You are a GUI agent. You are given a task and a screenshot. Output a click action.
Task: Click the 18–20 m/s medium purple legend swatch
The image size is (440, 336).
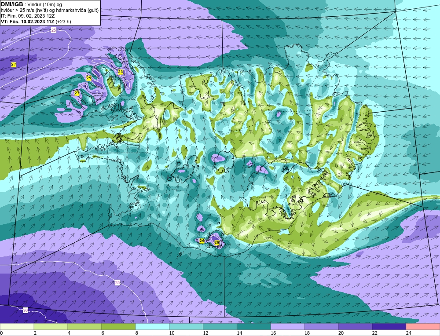321,327
